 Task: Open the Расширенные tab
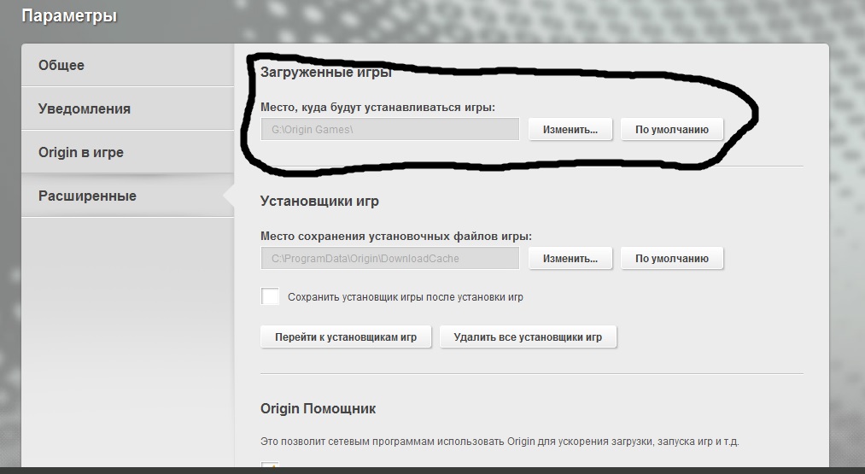pyautogui.click(x=127, y=196)
